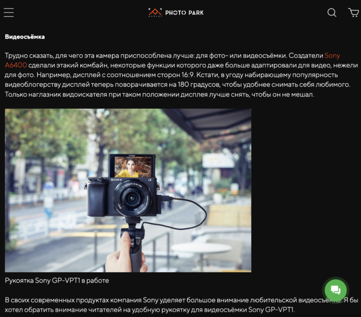
Task: Click paragraph beginning 'В своих современных продуктах'
Action: click(181, 305)
